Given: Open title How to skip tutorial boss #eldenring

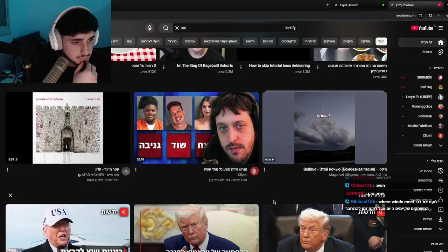Looking at the screenshot, I should [x=279, y=65].
